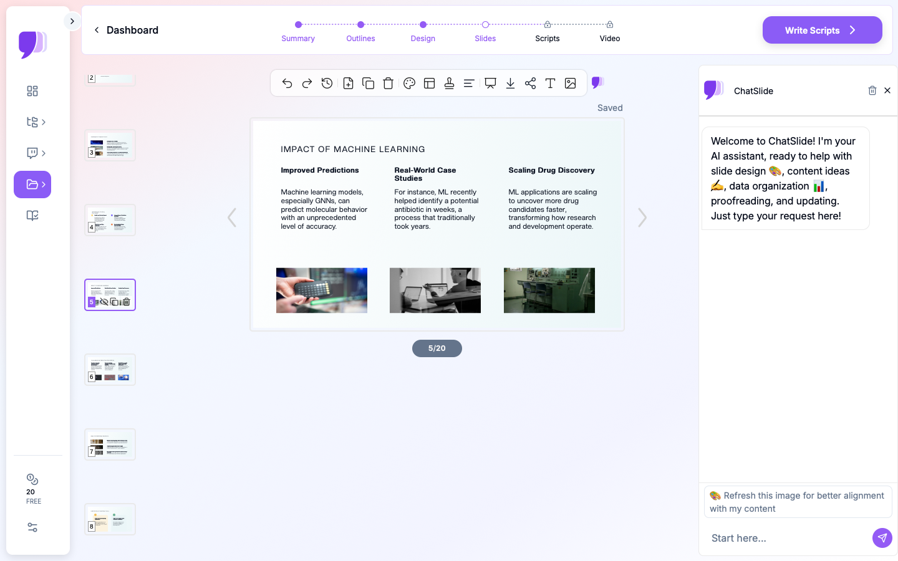
Task: Start presentation mode from the toolbar
Action: (x=490, y=84)
